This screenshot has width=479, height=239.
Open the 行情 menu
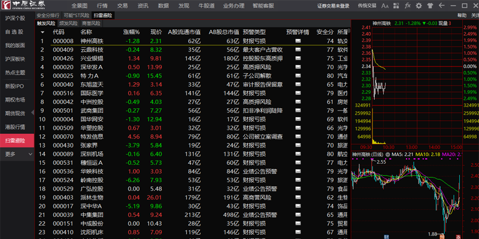[x=102, y=6]
